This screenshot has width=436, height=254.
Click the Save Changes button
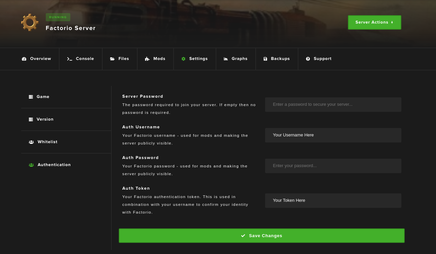262,236
